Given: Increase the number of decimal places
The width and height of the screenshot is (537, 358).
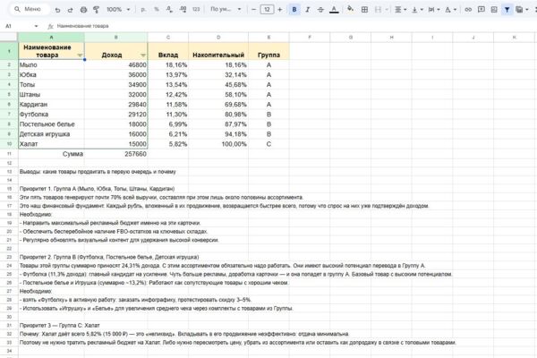Looking at the screenshot, I should 183,10.
